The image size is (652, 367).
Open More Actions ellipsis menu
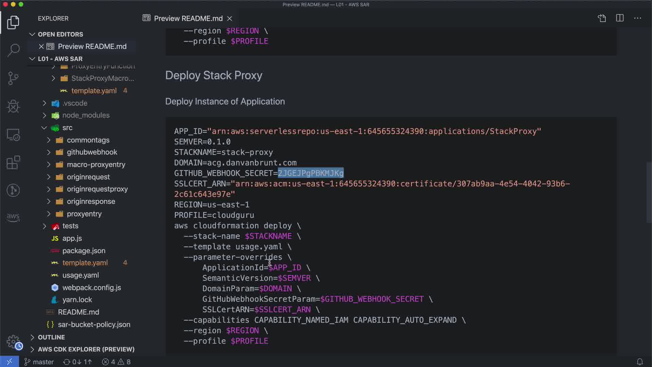coord(637,18)
